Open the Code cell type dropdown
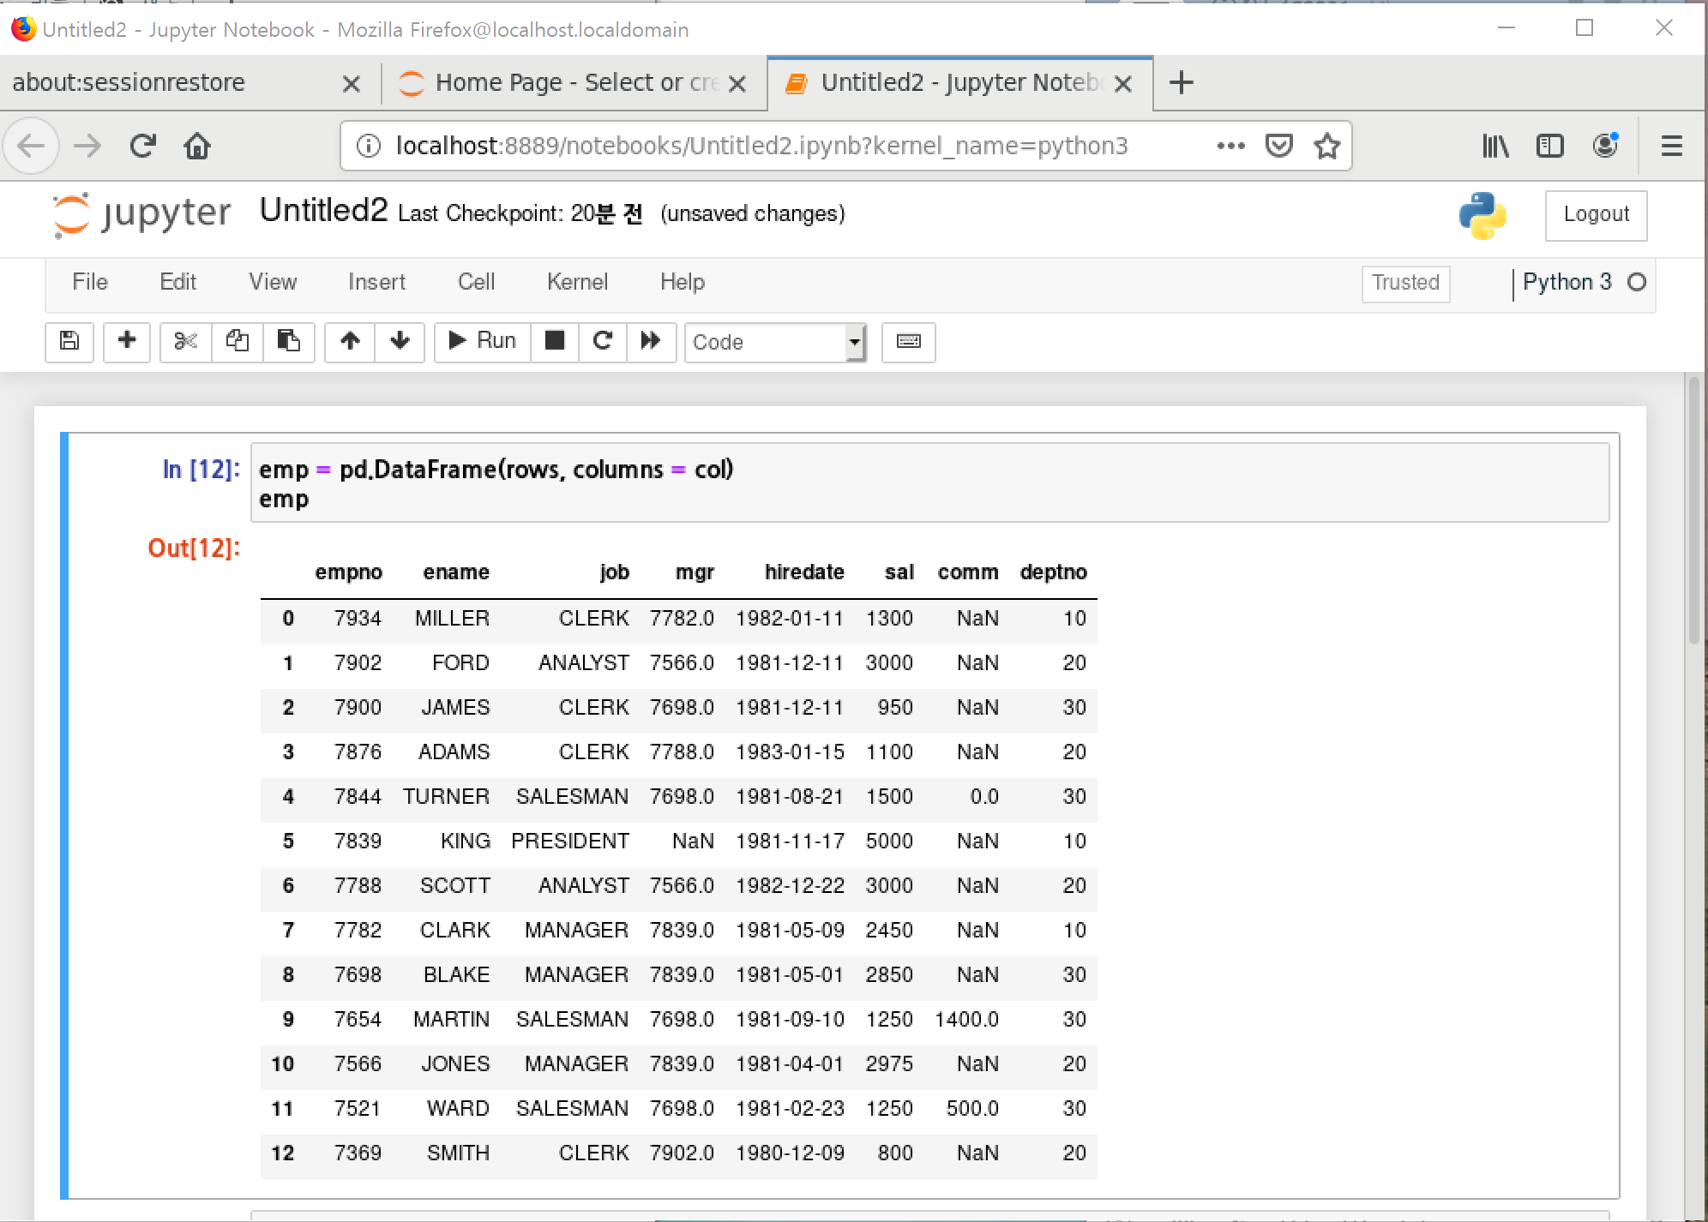The width and height of the screenshot is (1708, 1222). pyautogui.click(x=775, y=342)
